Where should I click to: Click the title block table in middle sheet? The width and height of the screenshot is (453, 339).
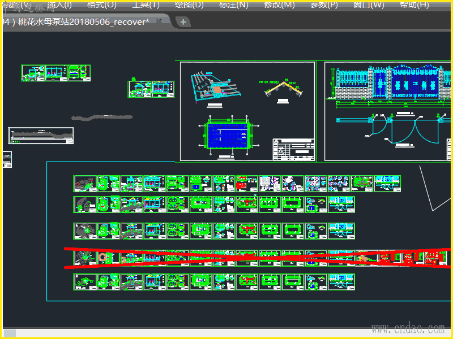pos(293,149)
